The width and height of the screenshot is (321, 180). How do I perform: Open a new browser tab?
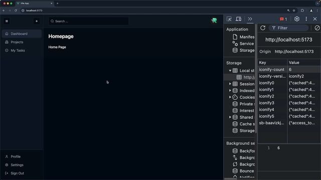(57, 3)
